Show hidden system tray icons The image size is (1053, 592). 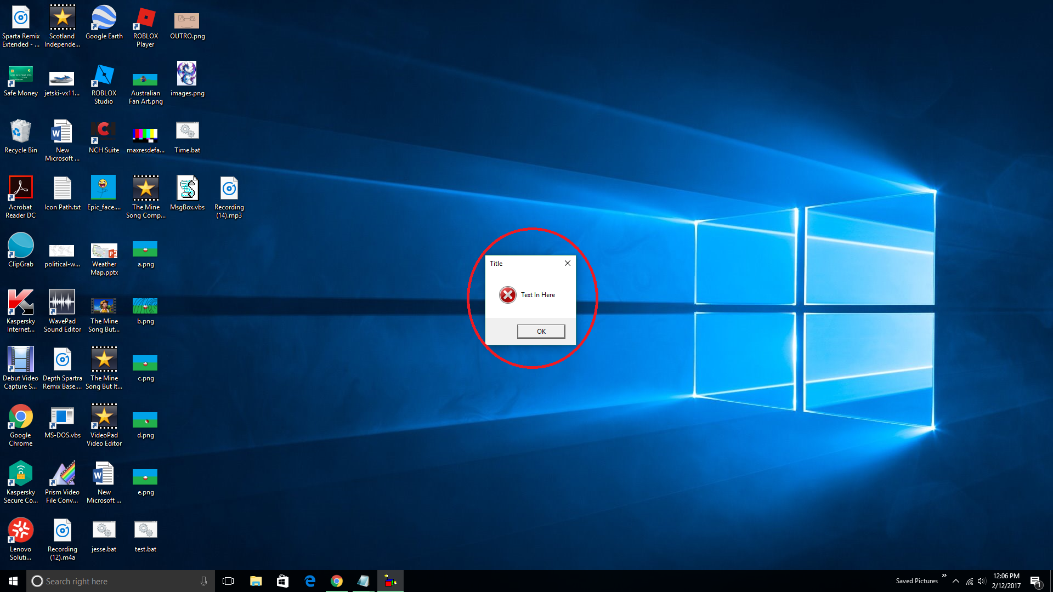956,581
